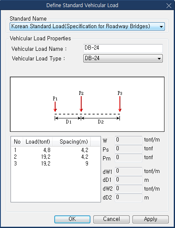Click the Vehicular Load Name input field

(123, 48)
